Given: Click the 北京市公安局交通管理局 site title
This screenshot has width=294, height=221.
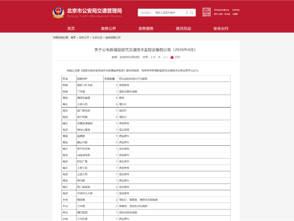Looking at the screenshot, I should coord(95,11).
